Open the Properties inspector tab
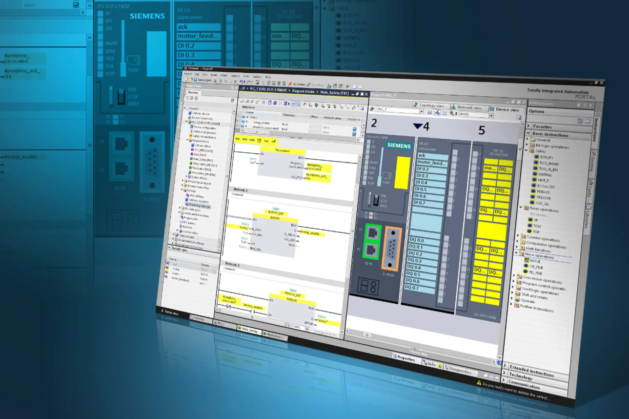 coord(406,358)
